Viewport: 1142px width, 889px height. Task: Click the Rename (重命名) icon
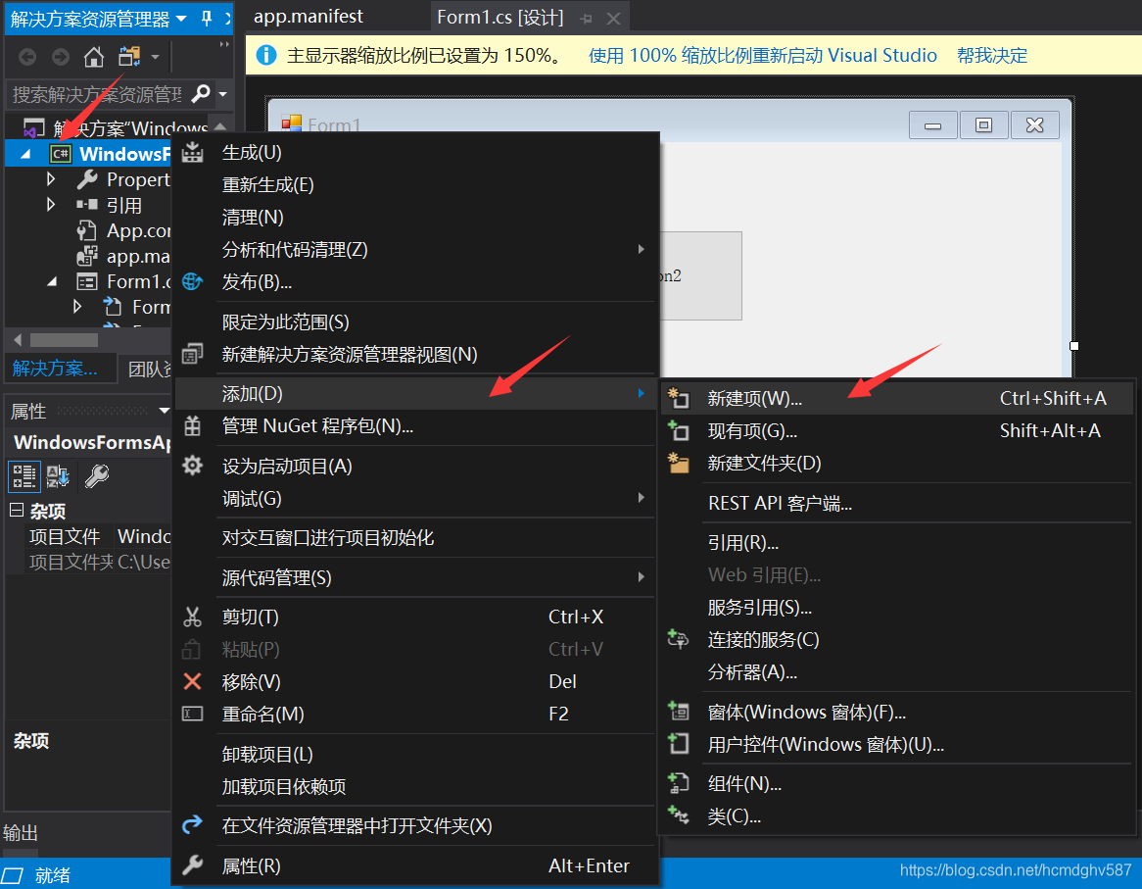point(192,714)
